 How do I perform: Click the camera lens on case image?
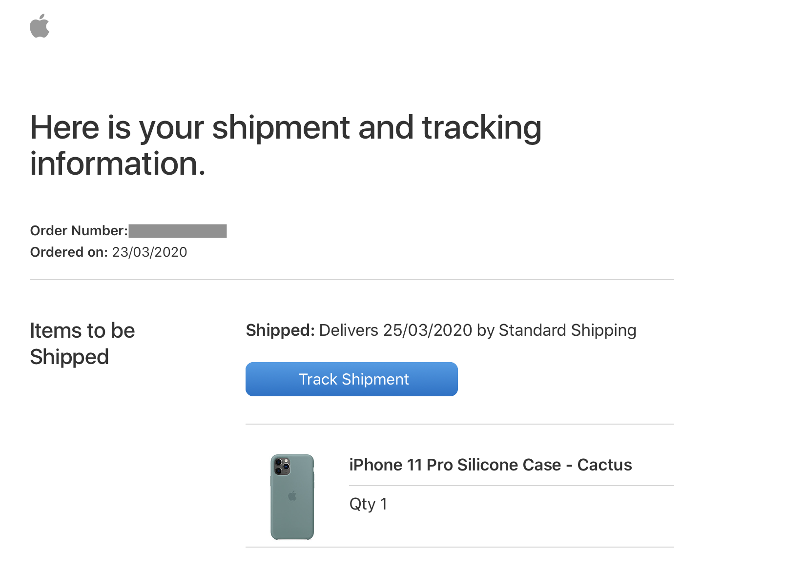coord(282,466)
